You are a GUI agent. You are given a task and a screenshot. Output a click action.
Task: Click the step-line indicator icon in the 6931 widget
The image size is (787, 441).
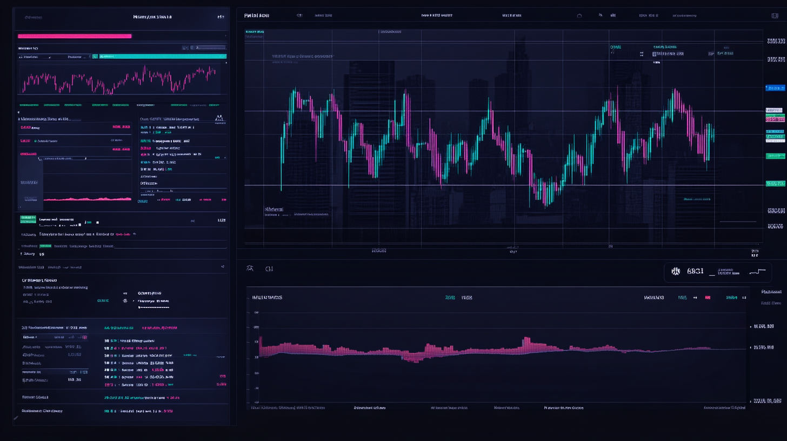pyautogui.click(x=757, y=272)
